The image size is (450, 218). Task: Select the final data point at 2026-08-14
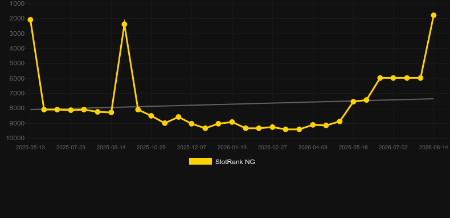click(433, 15)
